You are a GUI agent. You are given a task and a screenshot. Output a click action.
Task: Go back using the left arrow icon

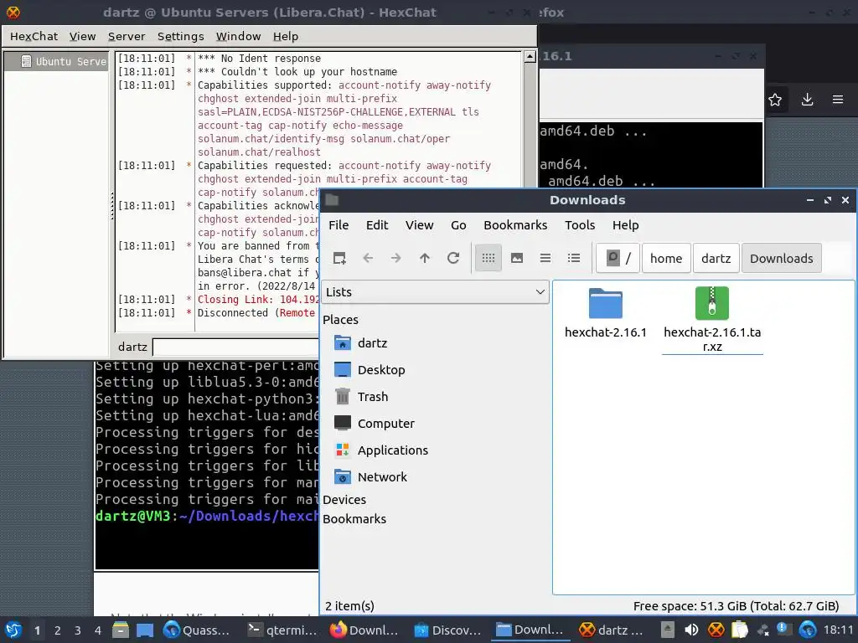(x=368, y=258)
